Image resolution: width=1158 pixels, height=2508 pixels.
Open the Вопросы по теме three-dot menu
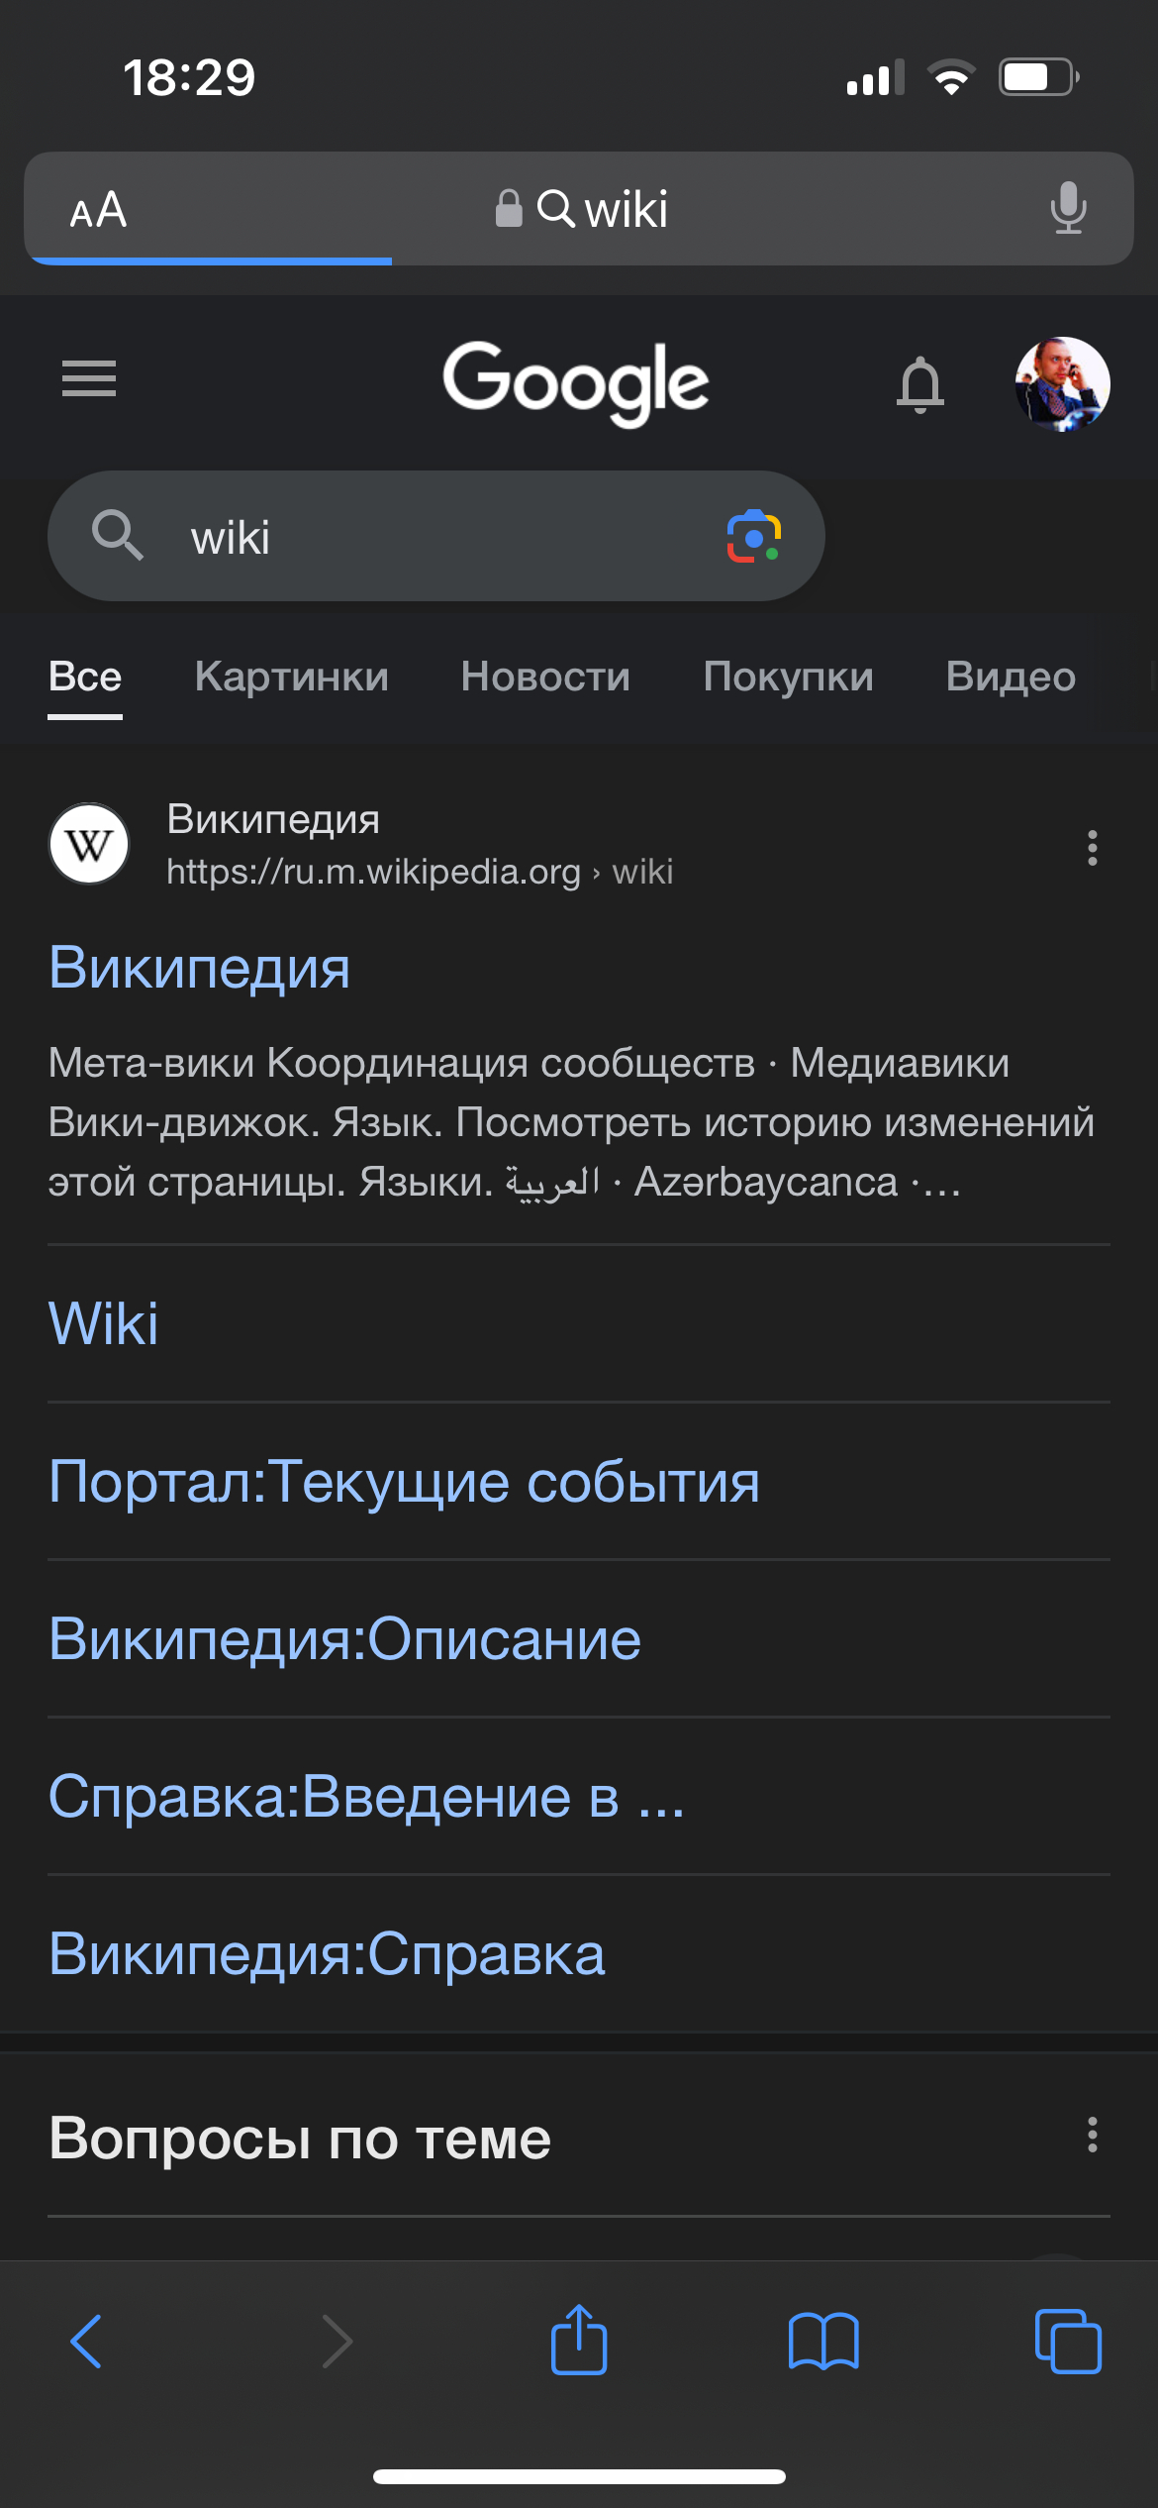pyautogui.click(x=1093, y=2135)
